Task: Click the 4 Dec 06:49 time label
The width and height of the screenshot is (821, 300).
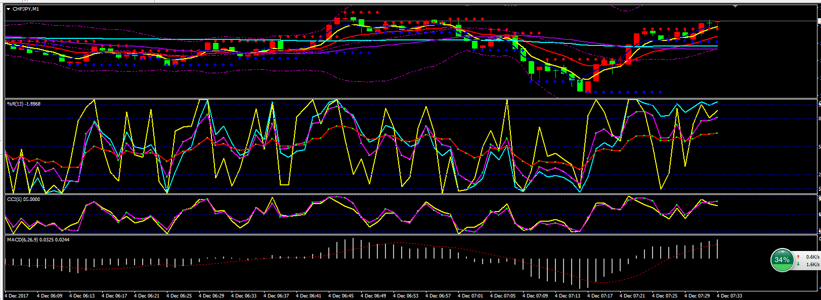Action: tap(373, 295)
